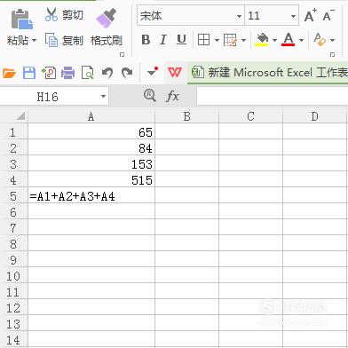Click the Copy button
Viewport: 348px width, 348px height.
point(64,40)
